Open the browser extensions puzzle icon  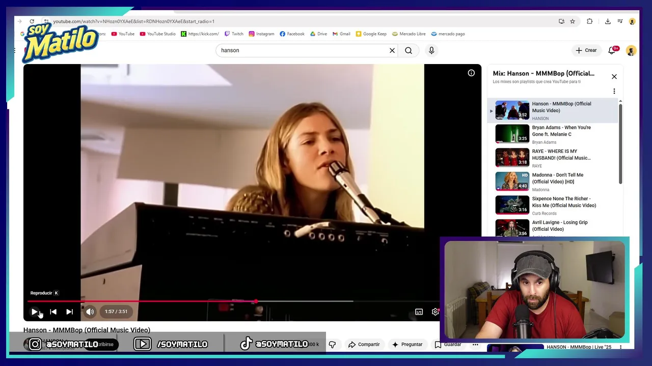point(589,21)
